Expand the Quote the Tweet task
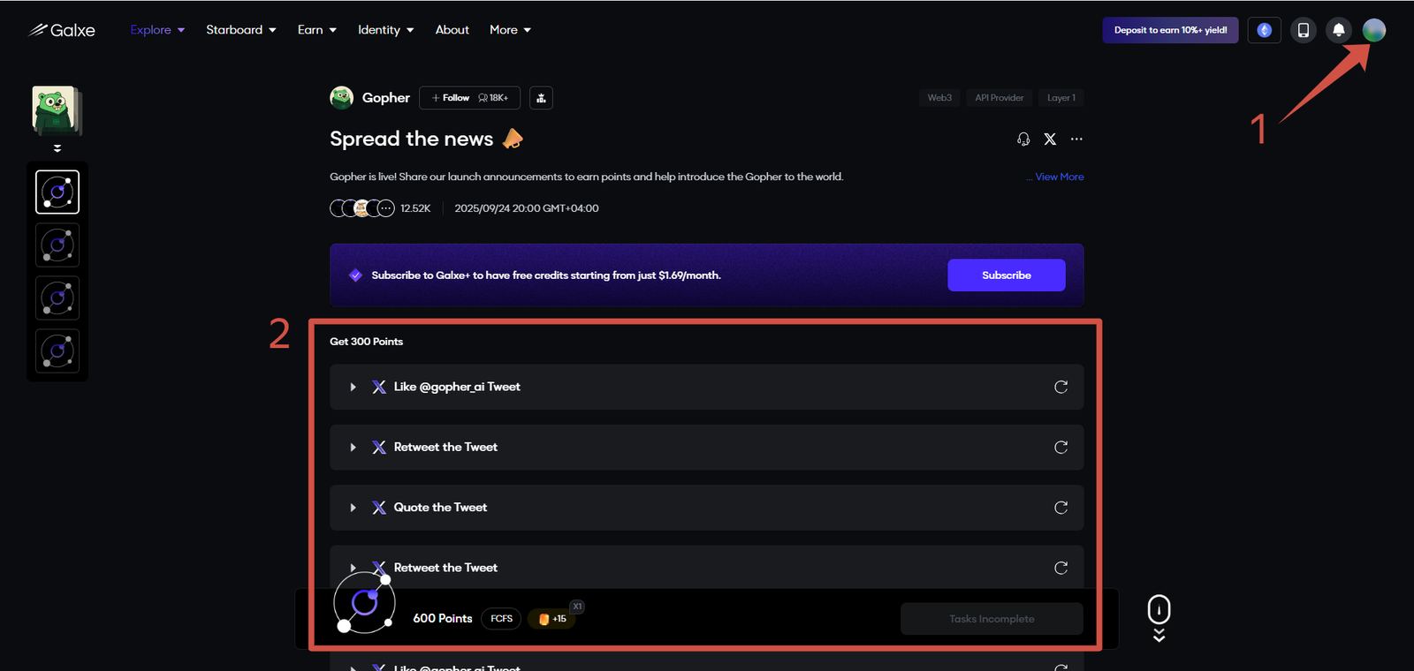 coord(353,508)
